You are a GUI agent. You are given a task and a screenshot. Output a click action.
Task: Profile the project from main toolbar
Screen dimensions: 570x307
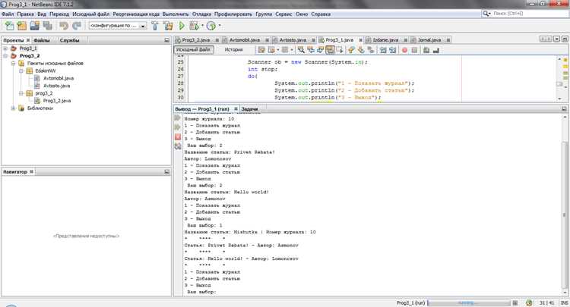(x=211, y=26)
